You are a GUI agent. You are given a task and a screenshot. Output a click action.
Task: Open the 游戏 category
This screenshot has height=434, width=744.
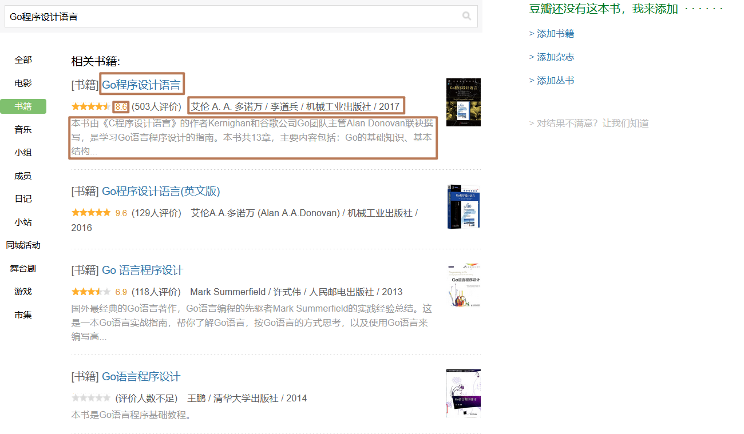tap(23, 292)
